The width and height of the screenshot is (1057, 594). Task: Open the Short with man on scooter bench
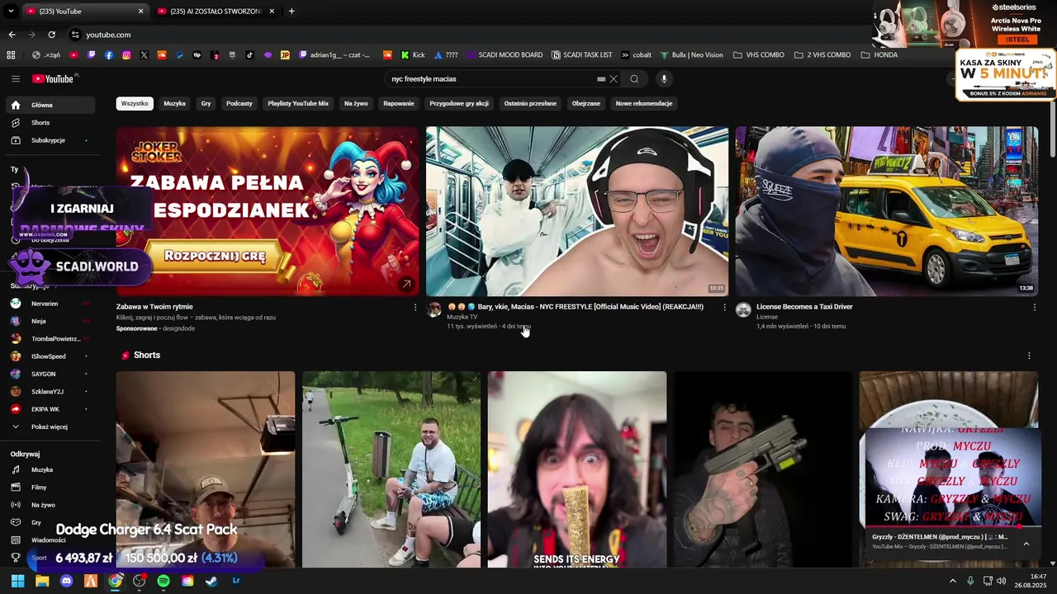(391, 469)
